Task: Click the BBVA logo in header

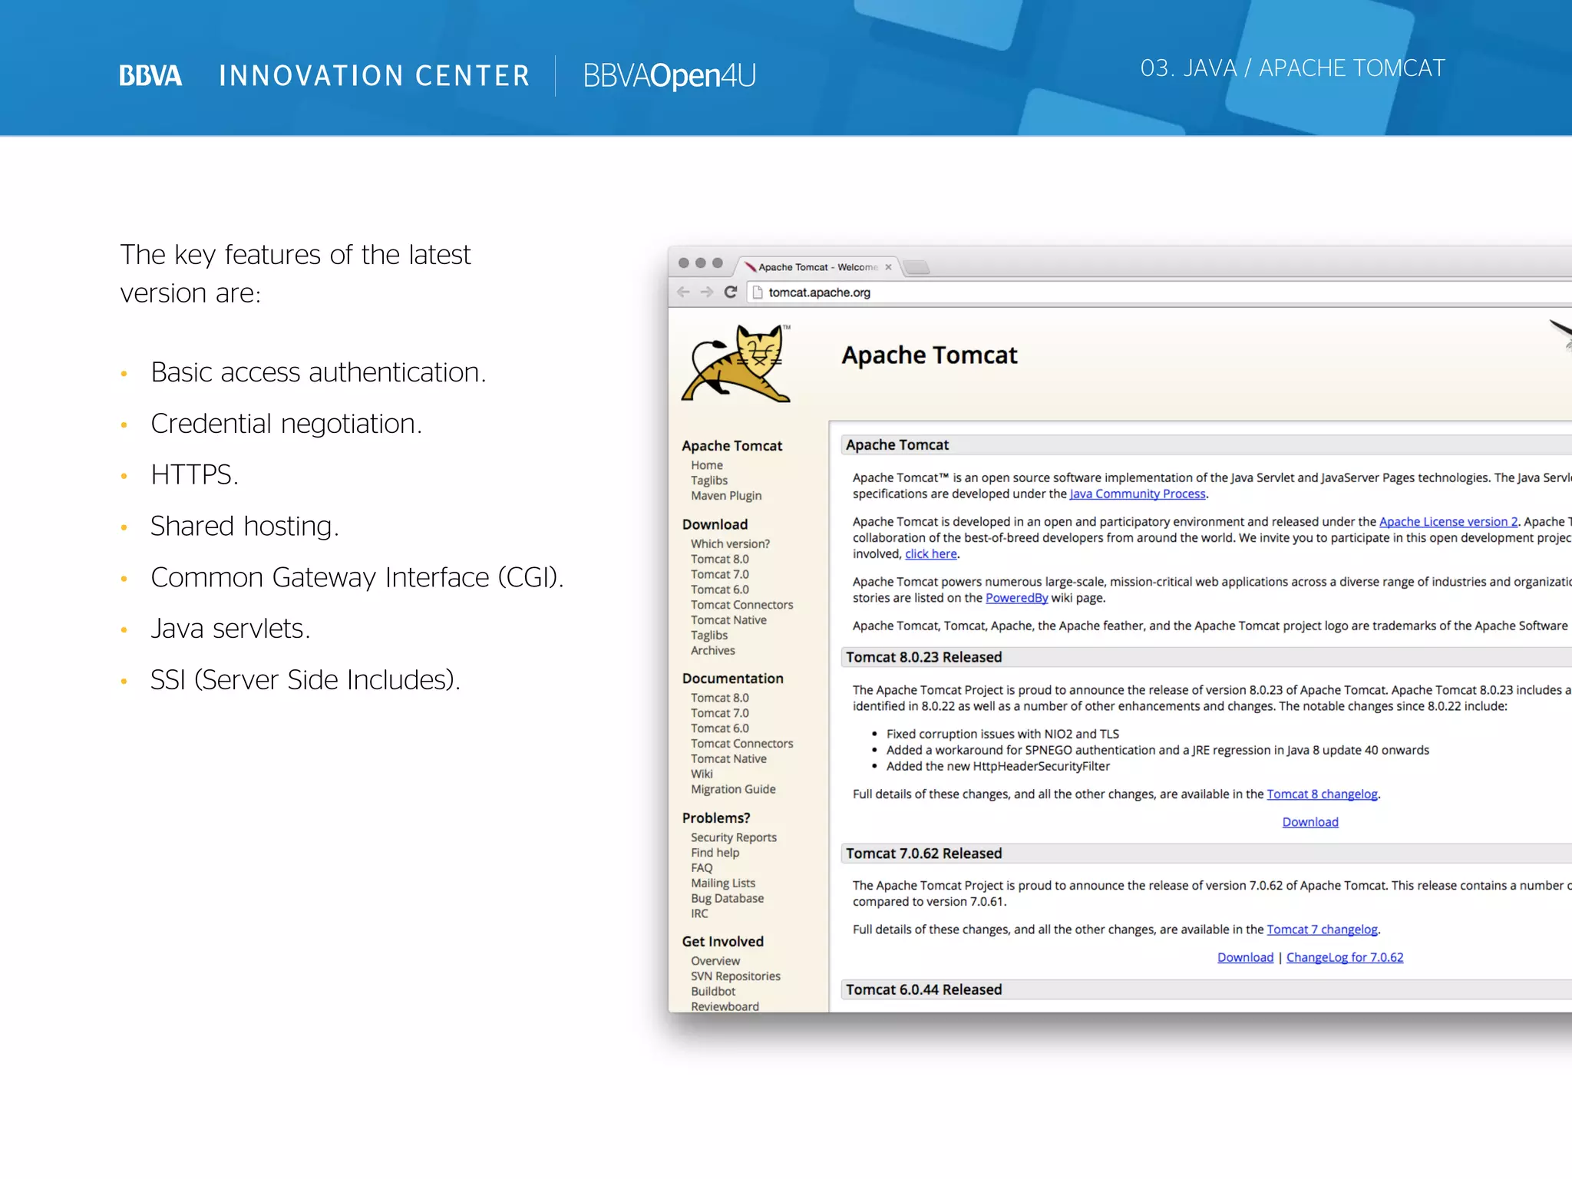Action: tap(150, 76)
